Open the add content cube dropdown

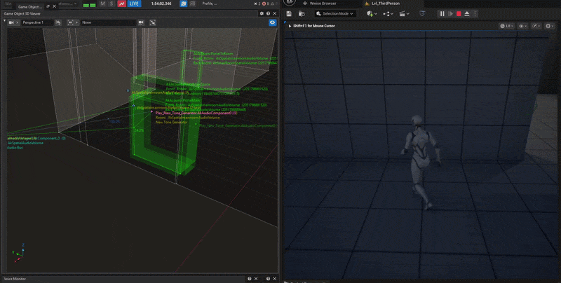click(x=372, y=13)
